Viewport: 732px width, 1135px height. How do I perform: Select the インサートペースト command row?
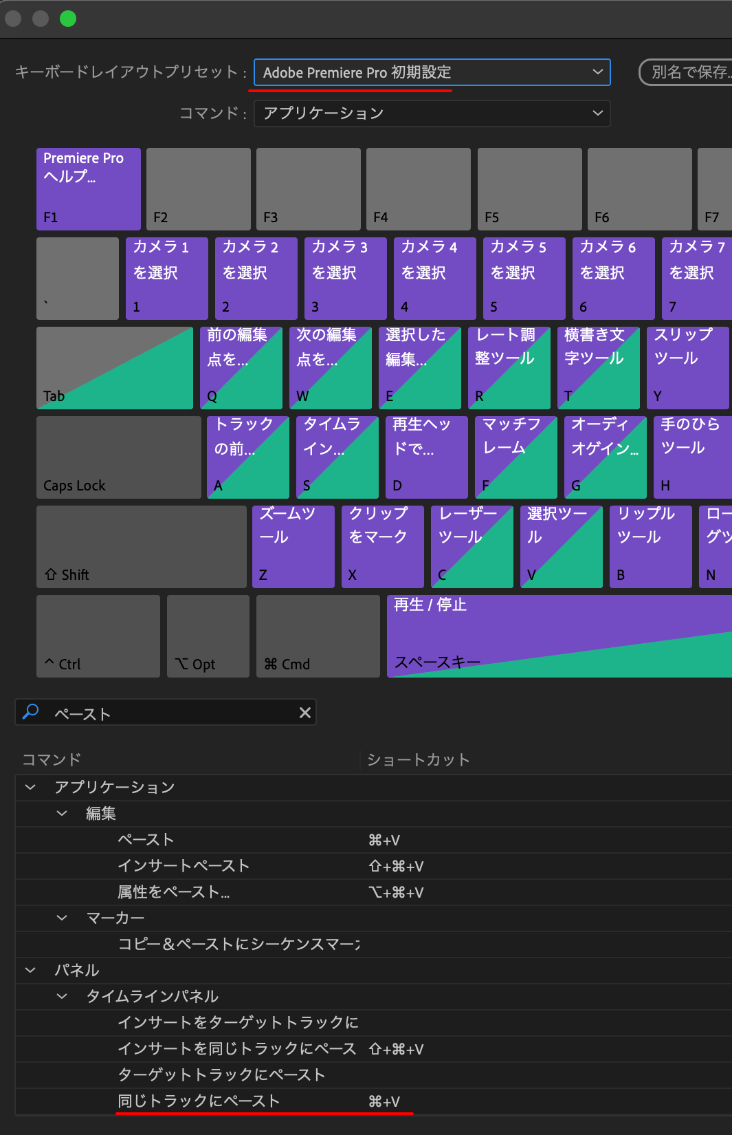click(x=374, y=866)
